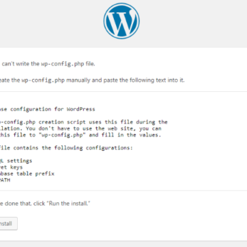Viewport: 247px width, 247px height.
Task: Click the Run the install button
Action: (8, 224)
